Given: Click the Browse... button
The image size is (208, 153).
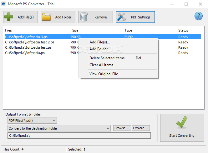Looking at the screenshot, I should click(x=122, y=128).
